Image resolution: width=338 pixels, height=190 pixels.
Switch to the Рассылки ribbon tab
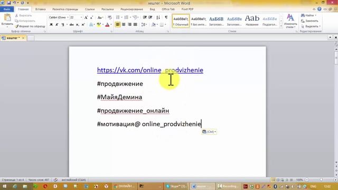coord(107,9)
